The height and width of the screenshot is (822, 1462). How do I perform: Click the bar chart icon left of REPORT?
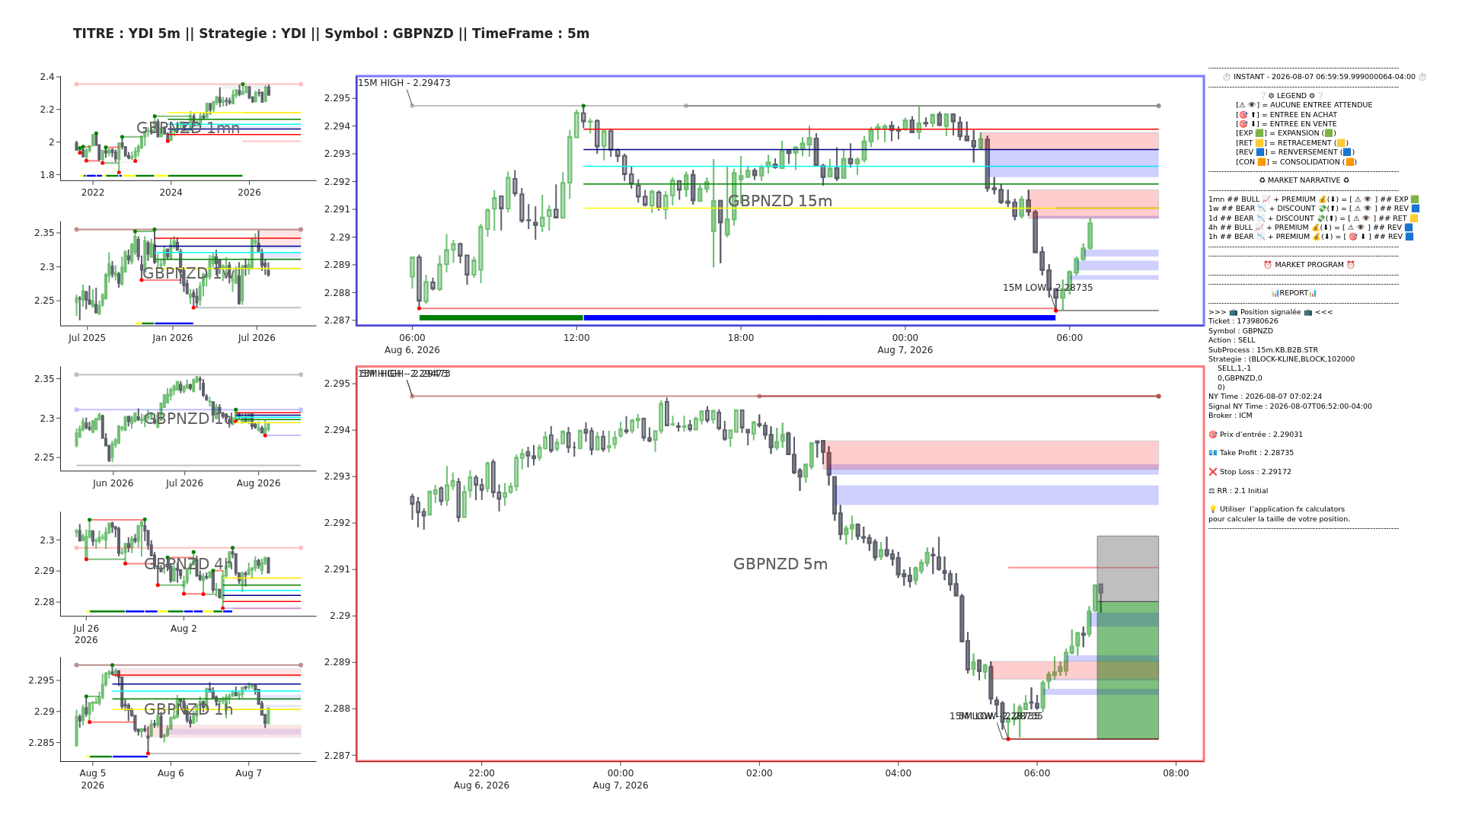click(1275, 293)
